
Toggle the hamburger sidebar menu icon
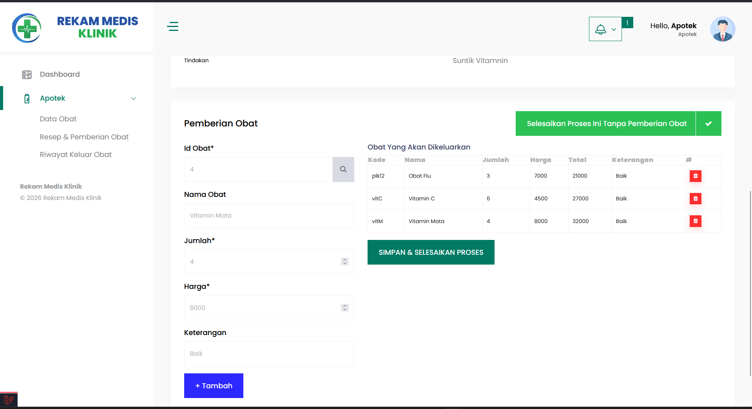[x=172, y=27]
